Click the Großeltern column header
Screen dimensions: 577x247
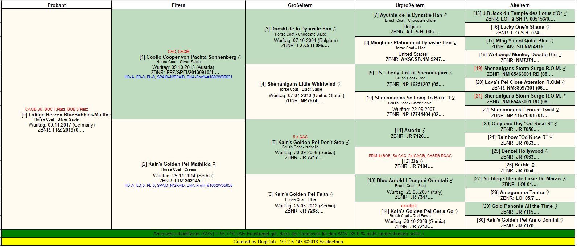[300, 5]
